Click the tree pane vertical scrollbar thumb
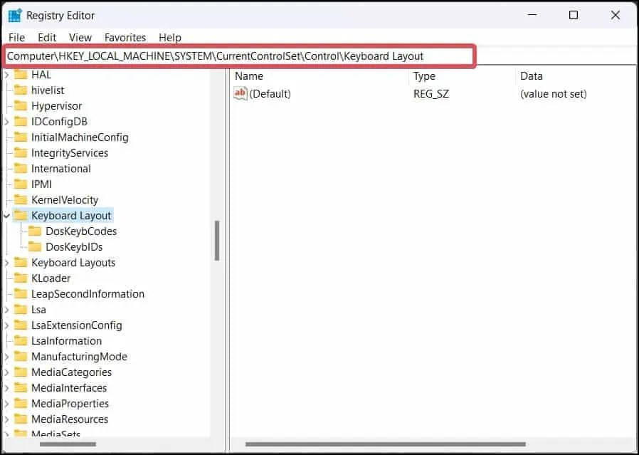Image resolution: width=639 pixels, height=455 pixels. (217, 241)
